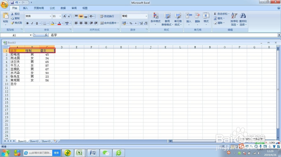Center text horizontally
The image size is (281, 157).
[x=81, y=23]
